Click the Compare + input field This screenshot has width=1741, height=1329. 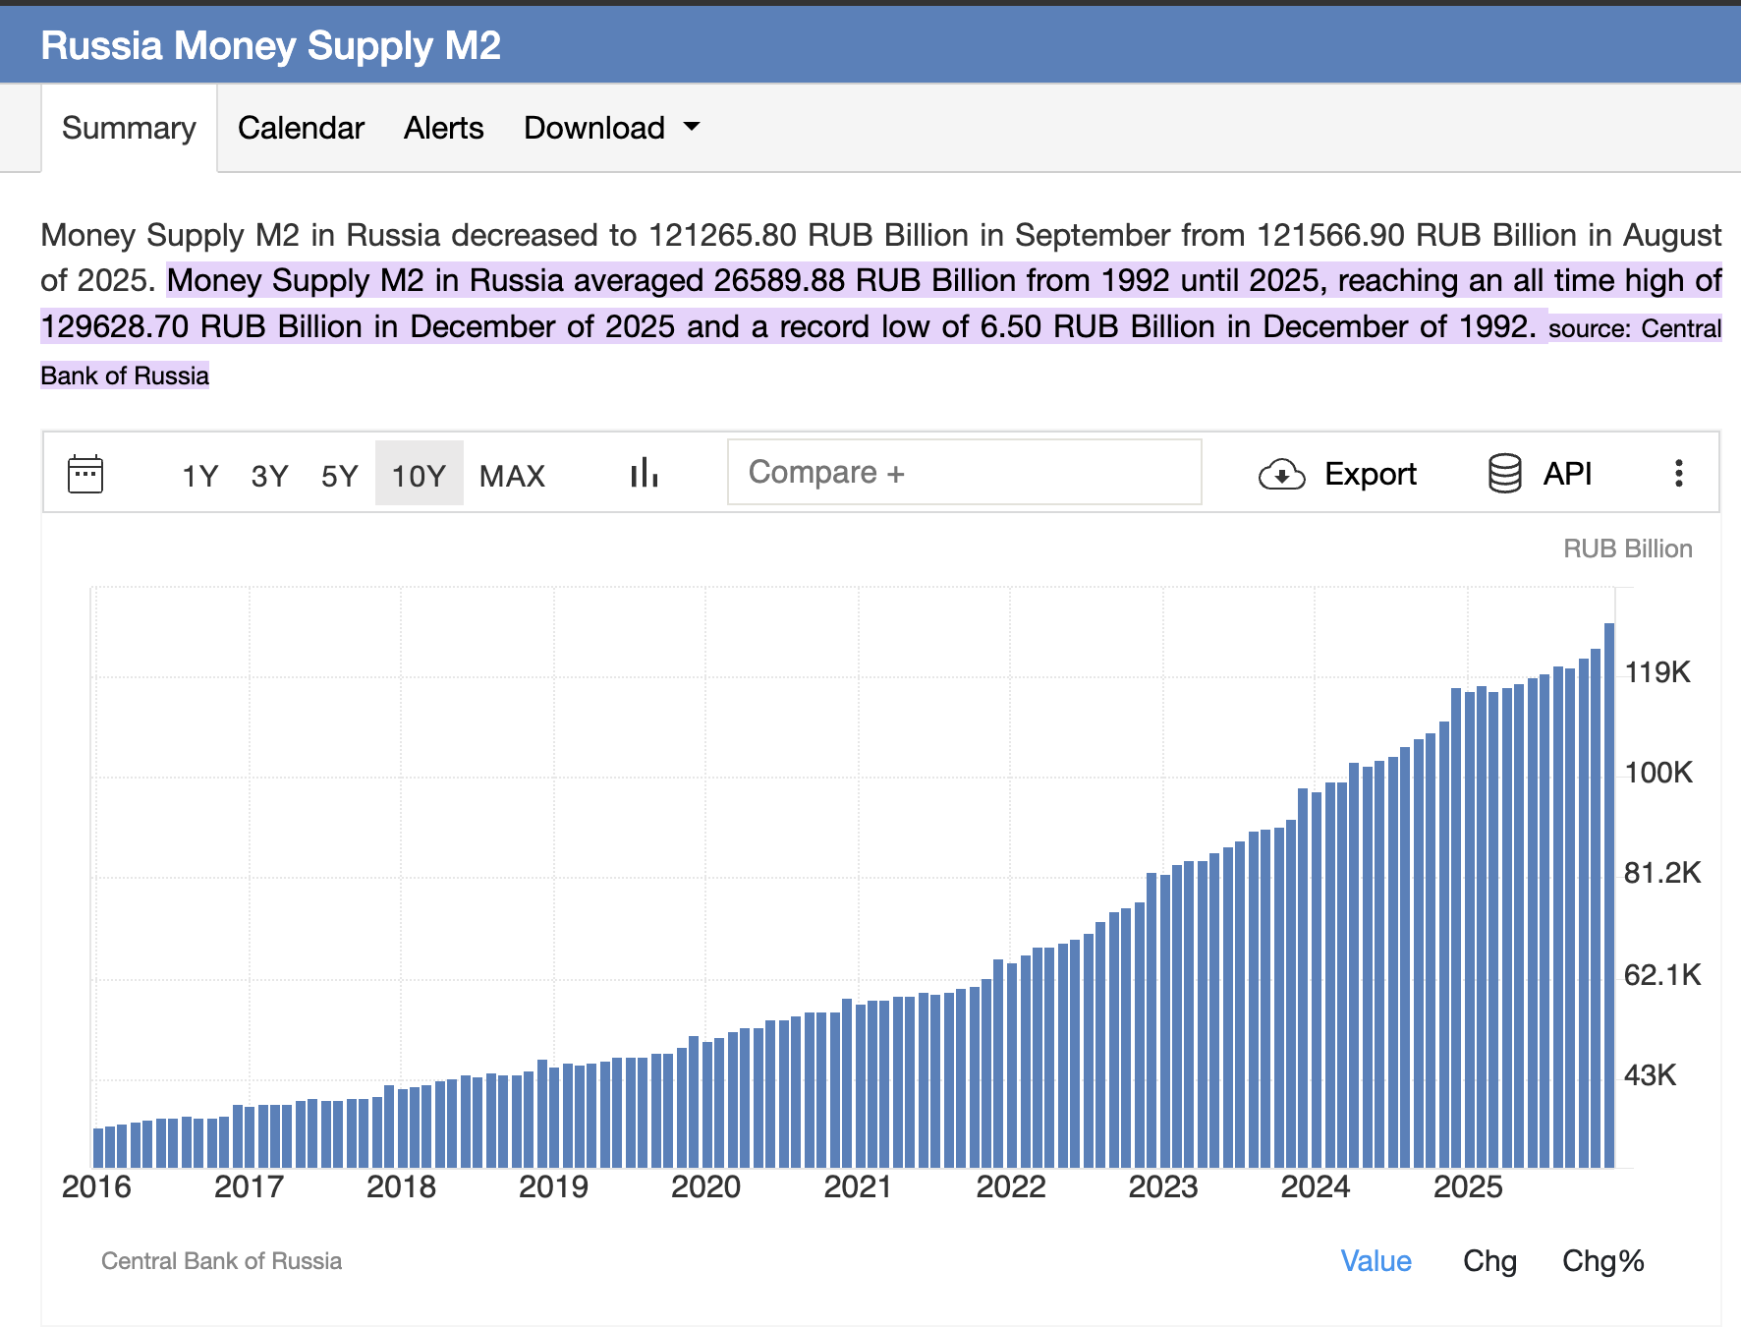pos(964,473)
